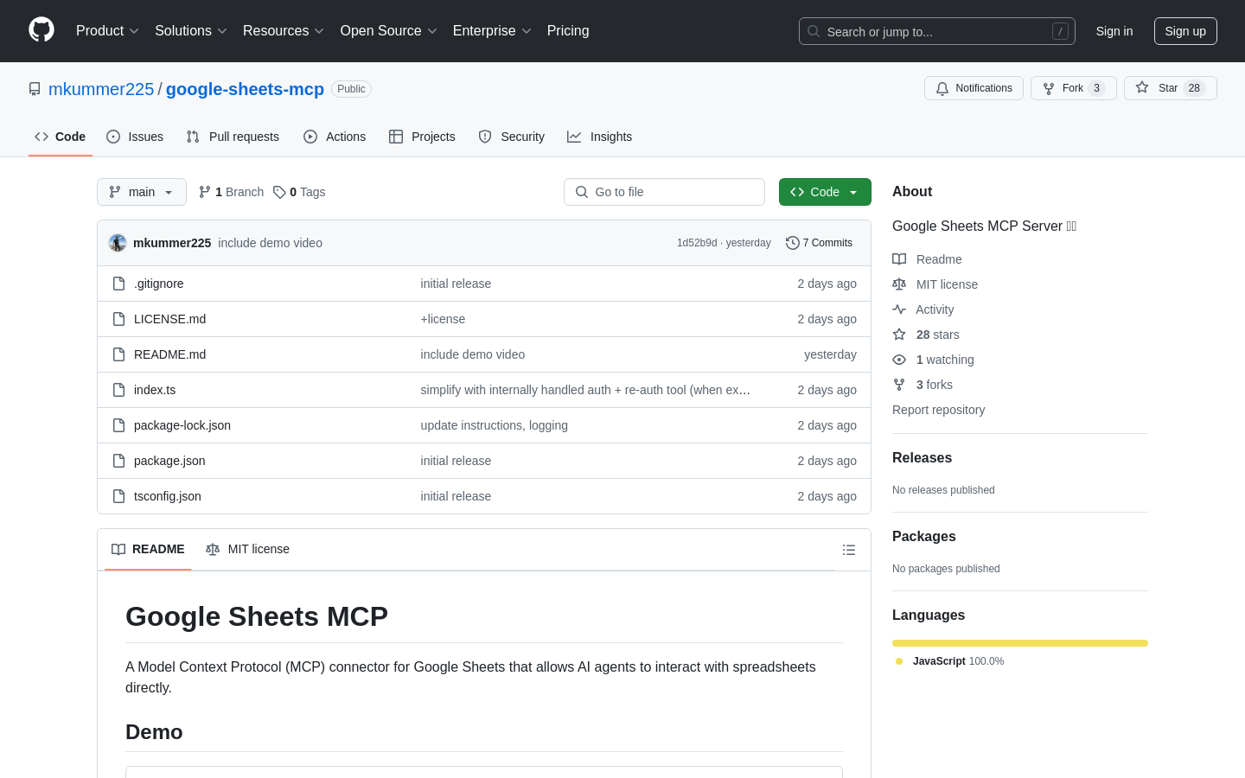This screenshot has height=778, width=1245.
Task: Click the Fork icon in header
Action: point(1049,88)
